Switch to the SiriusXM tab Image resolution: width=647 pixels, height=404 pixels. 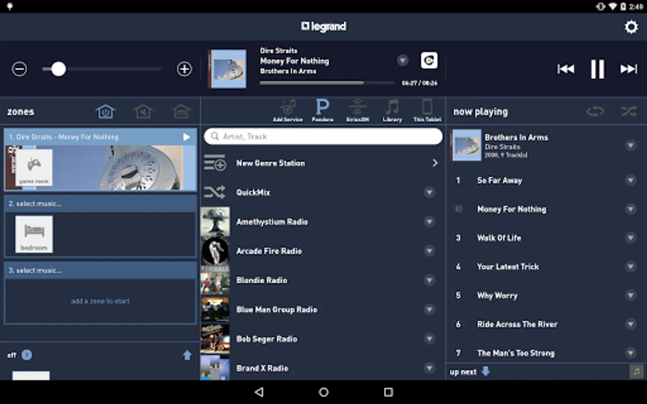(x=358, y=110)
